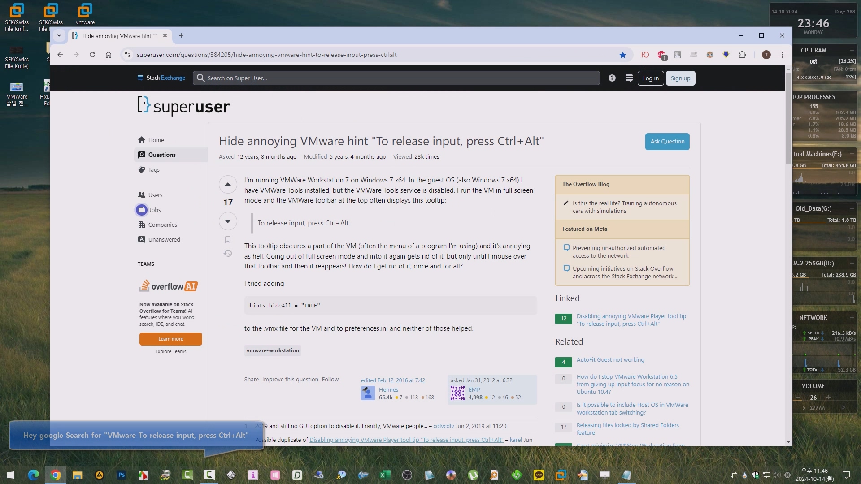Click the Sign up button

pos(680,78)
